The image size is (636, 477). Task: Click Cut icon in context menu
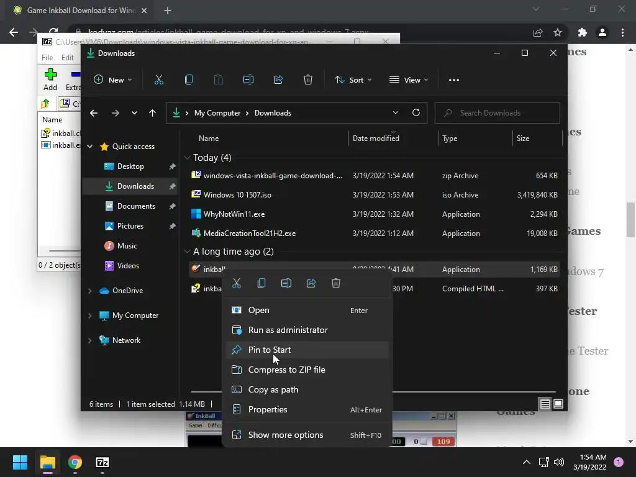pyautogui.click(x=237, y=283)
